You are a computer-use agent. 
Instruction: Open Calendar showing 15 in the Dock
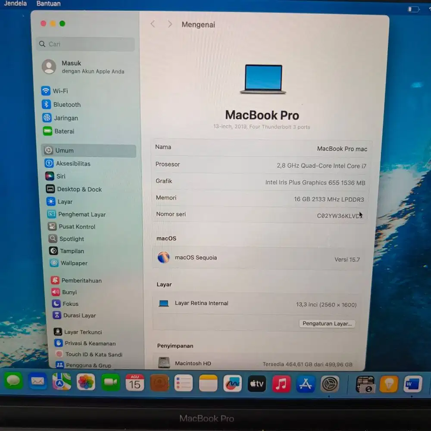click(x=134, y=382)
